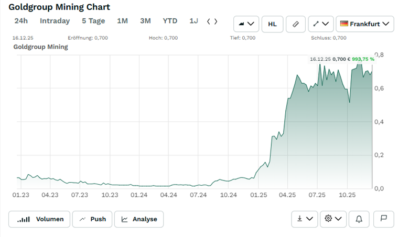Select the YTD time range tab
The height and width of the screenshot is (237, 409).
[170, 21]
